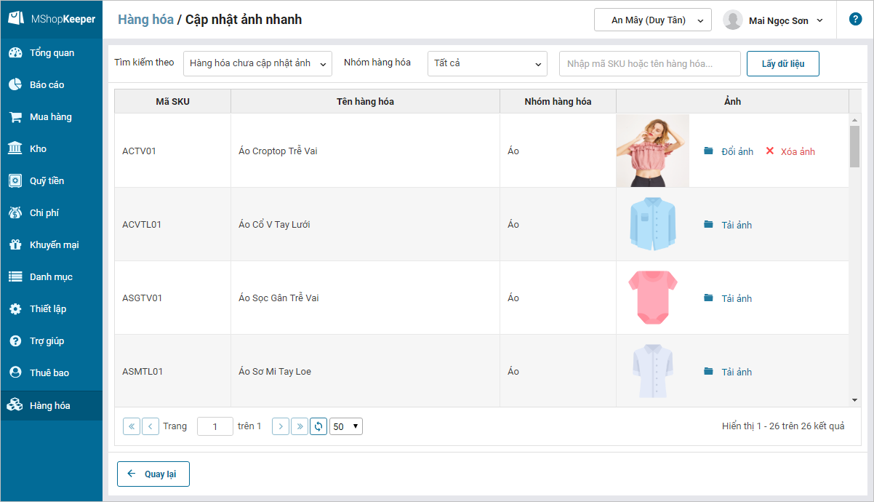Click the refresh icon in pagination bar
The image size is (874, 502).
pos(318,426)
